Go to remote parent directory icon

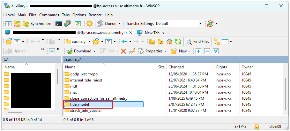(x=152, y=42)
